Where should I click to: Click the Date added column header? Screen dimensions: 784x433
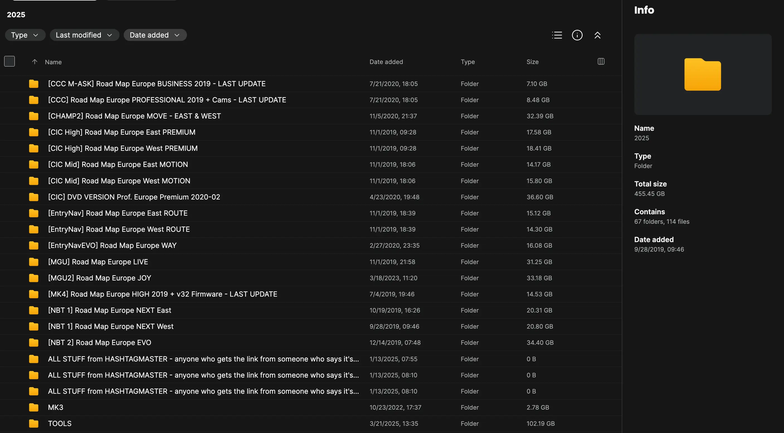pos(386,62)
